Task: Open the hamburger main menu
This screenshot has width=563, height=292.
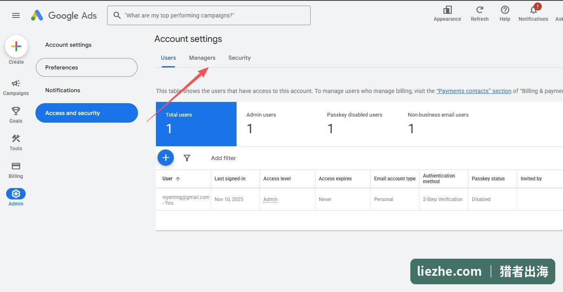Action: (x=16, y=15)
